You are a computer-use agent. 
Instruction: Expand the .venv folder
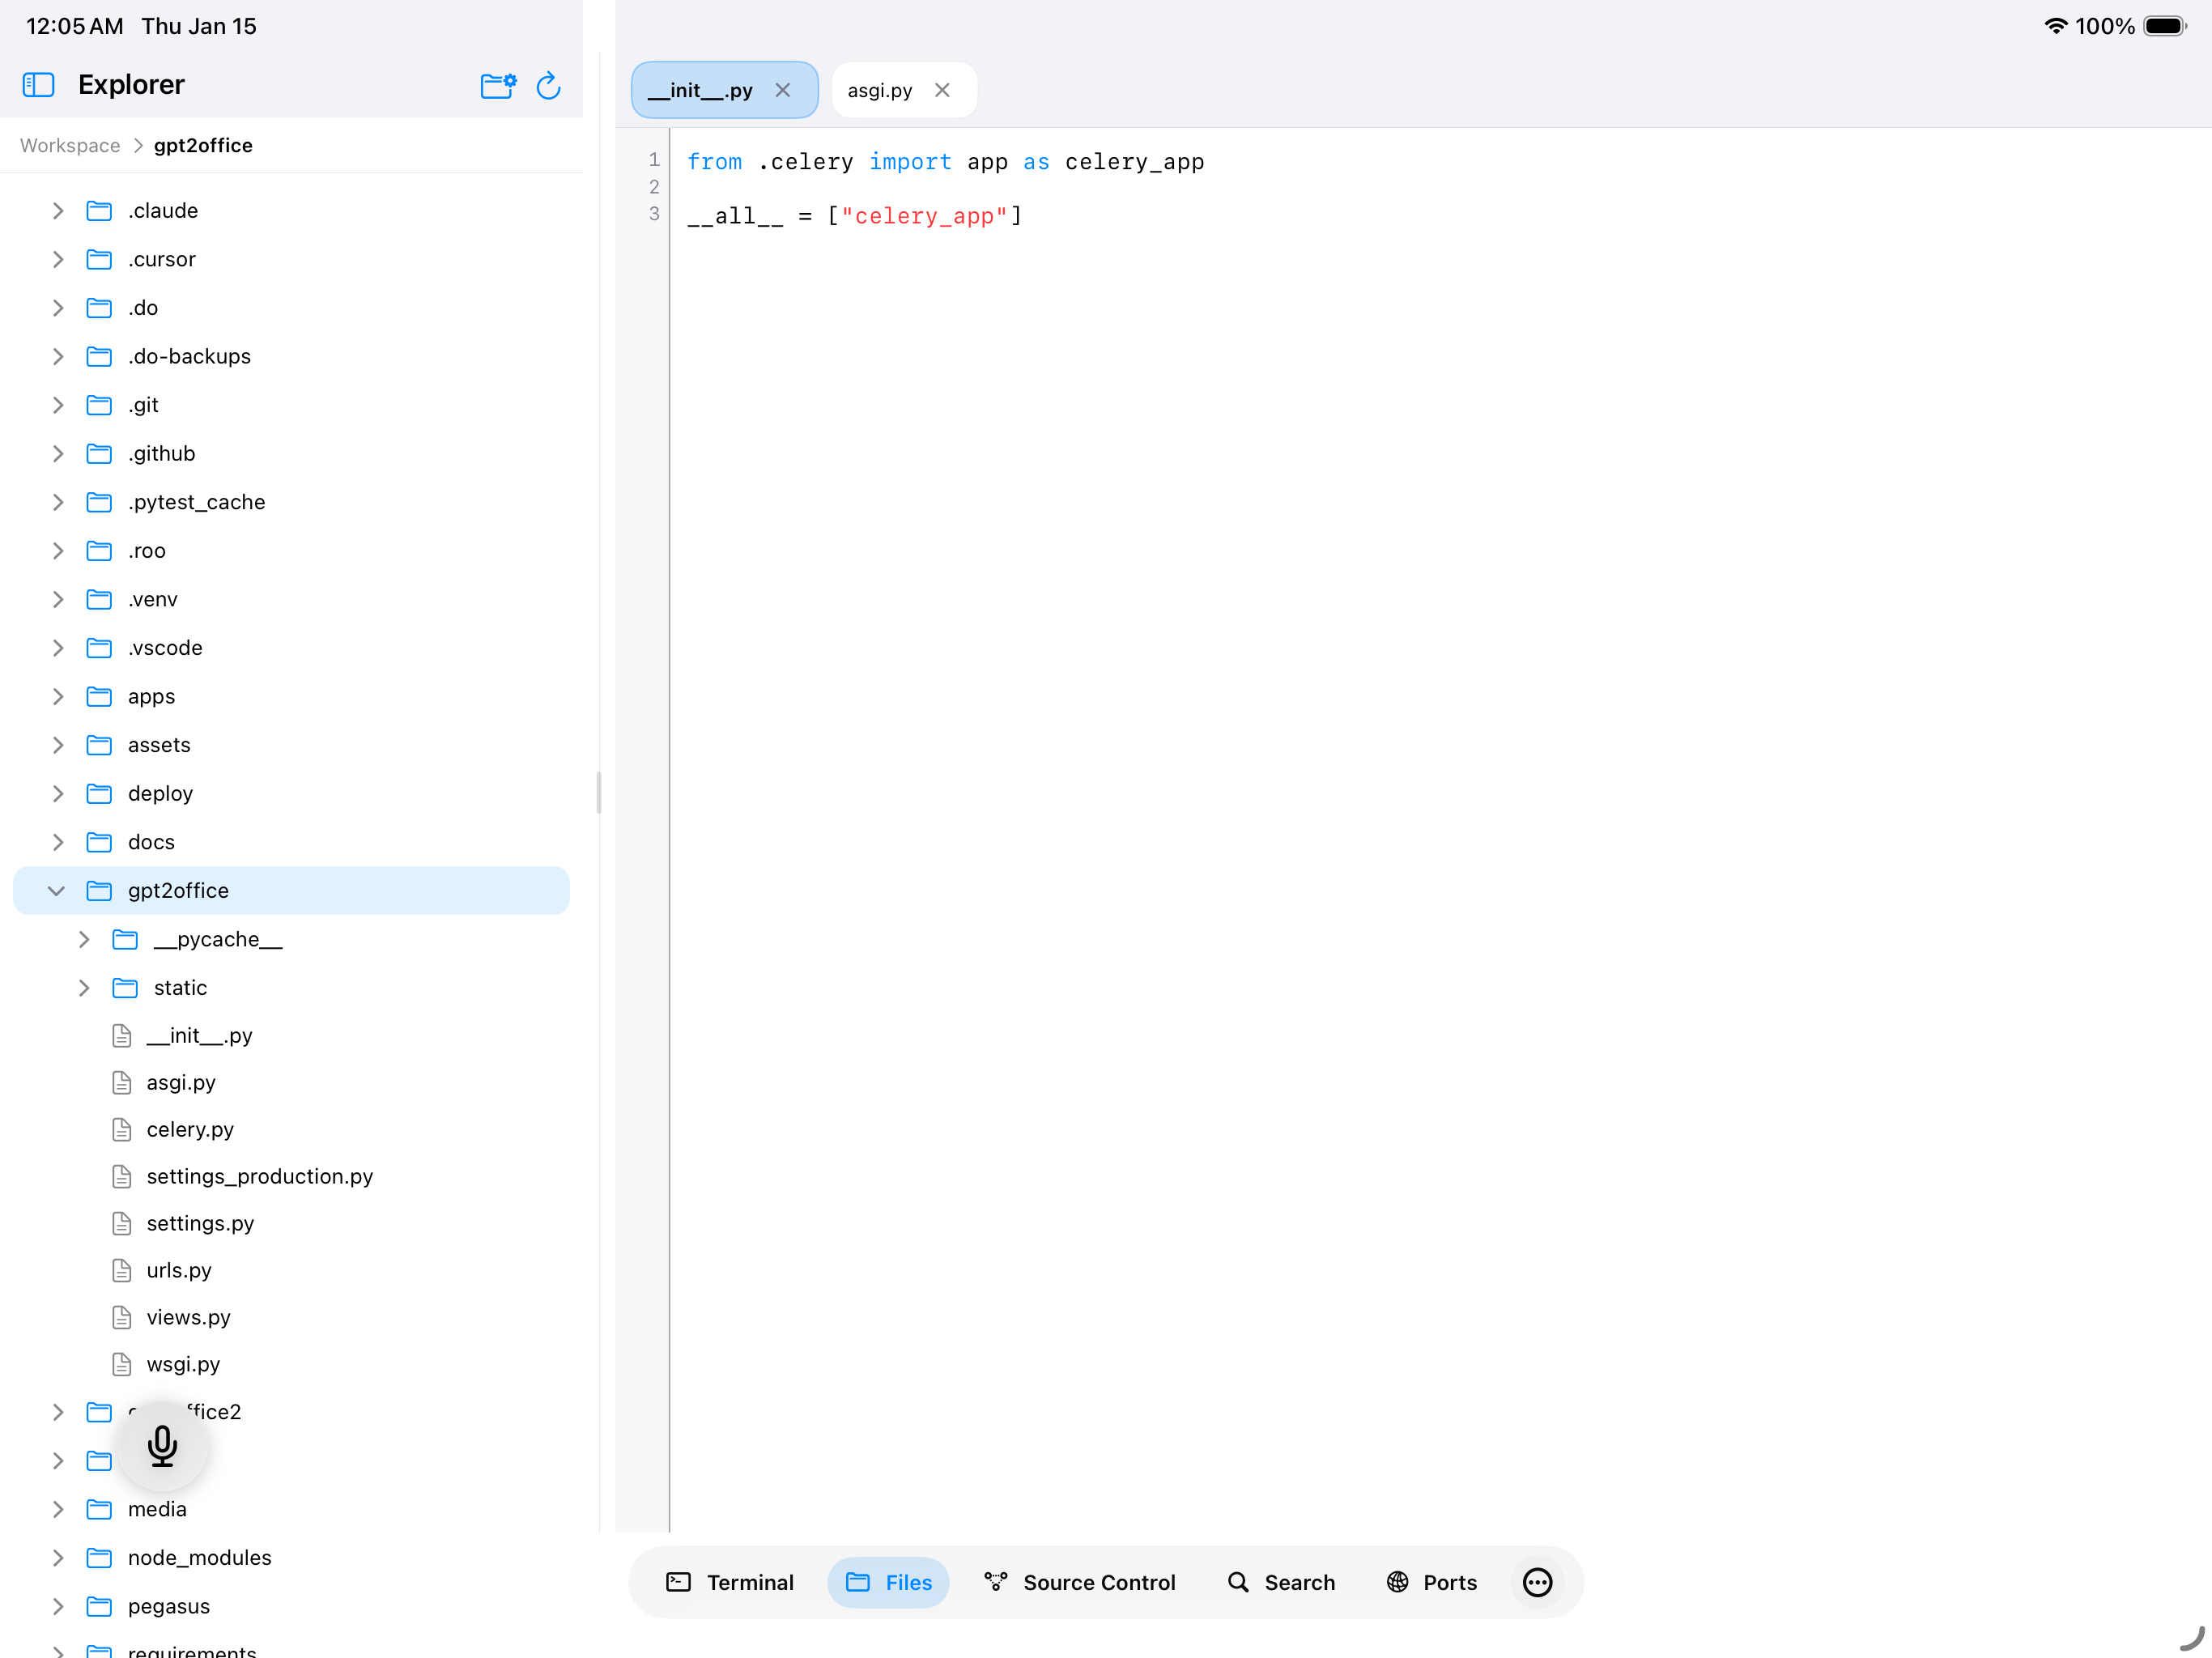58,599
